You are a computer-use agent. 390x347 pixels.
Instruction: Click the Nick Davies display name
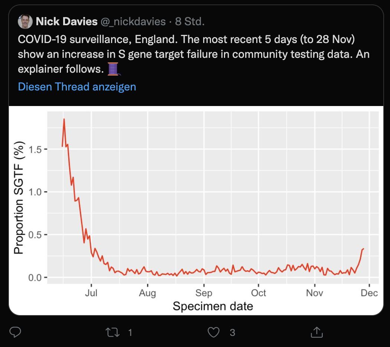point(66,22)
